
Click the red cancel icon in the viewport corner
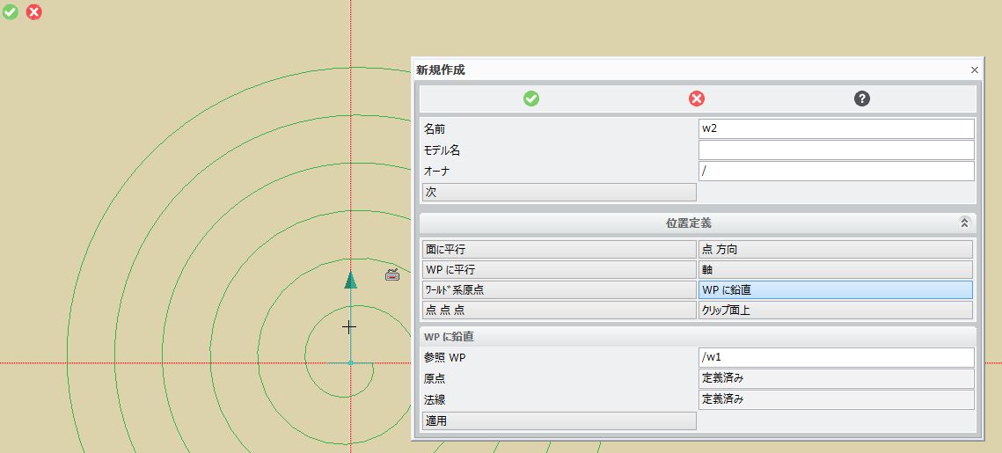(33, 11)
